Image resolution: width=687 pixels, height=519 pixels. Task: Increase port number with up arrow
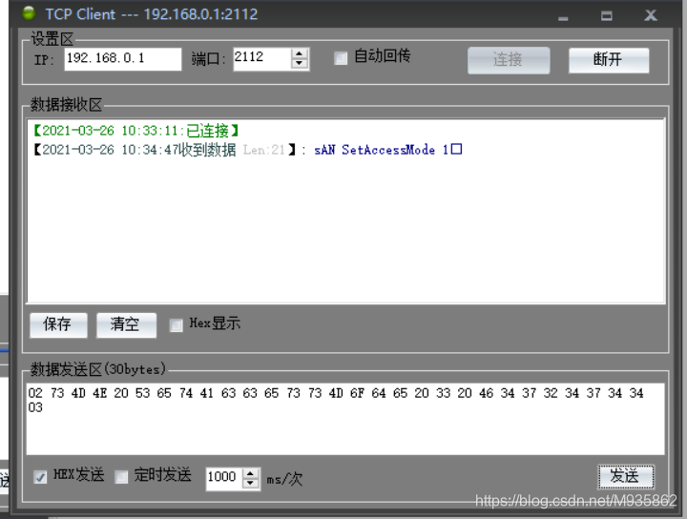[x=300, y=53]
